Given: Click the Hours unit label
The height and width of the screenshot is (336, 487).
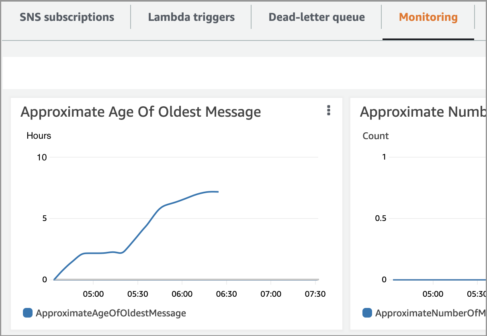Looking at the screenshot, I should point(39,136).
